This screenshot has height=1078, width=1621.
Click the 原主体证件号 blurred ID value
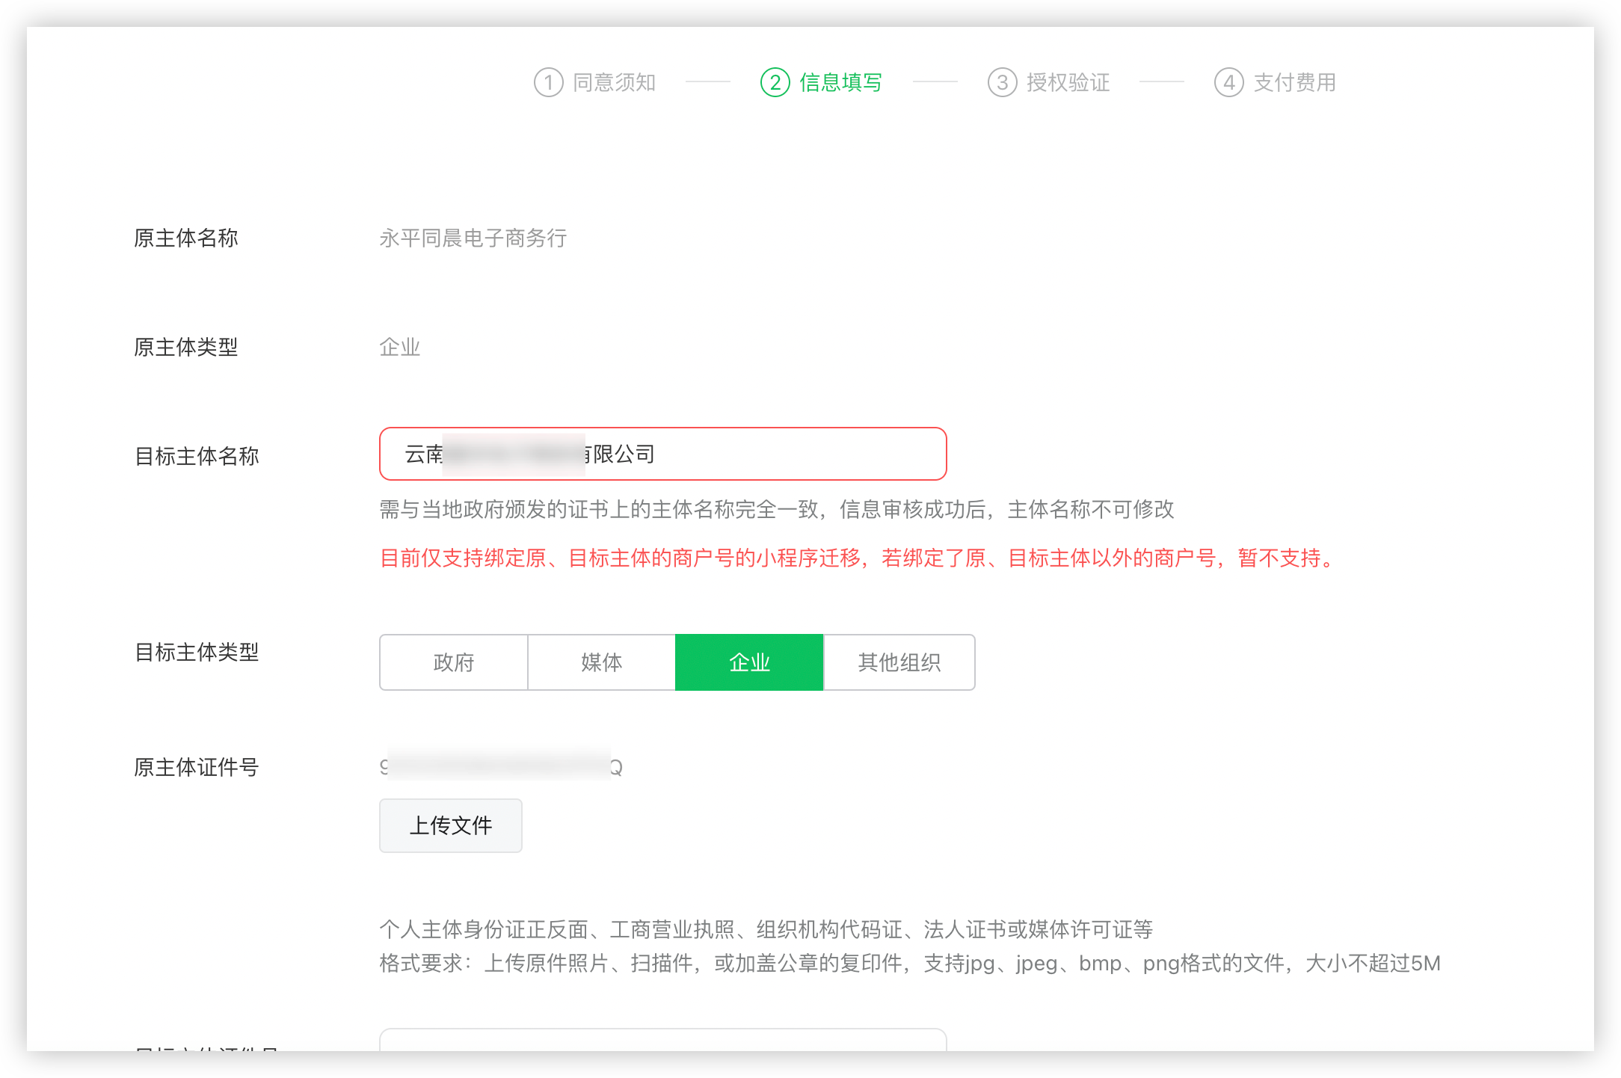(500, 767)
